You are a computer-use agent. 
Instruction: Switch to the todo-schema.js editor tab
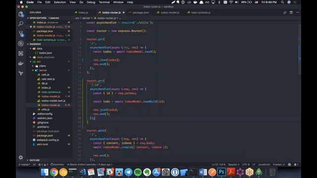[x=199, y=12]
